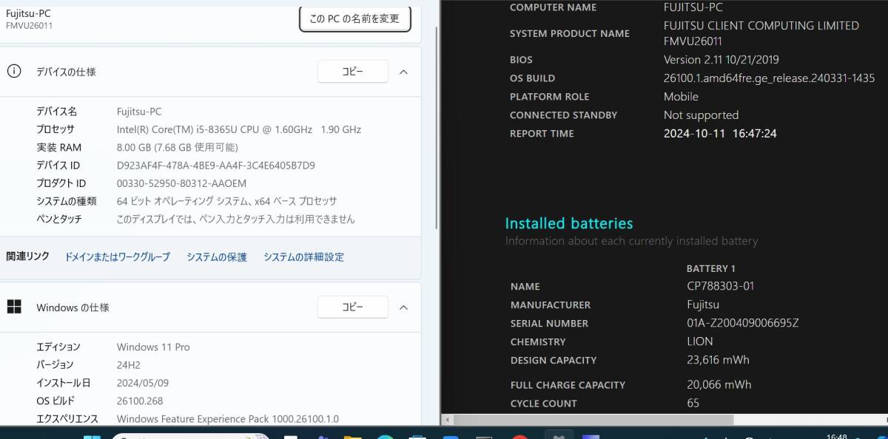
Task: Select chemistry value LION
Action: click(699, 341)
